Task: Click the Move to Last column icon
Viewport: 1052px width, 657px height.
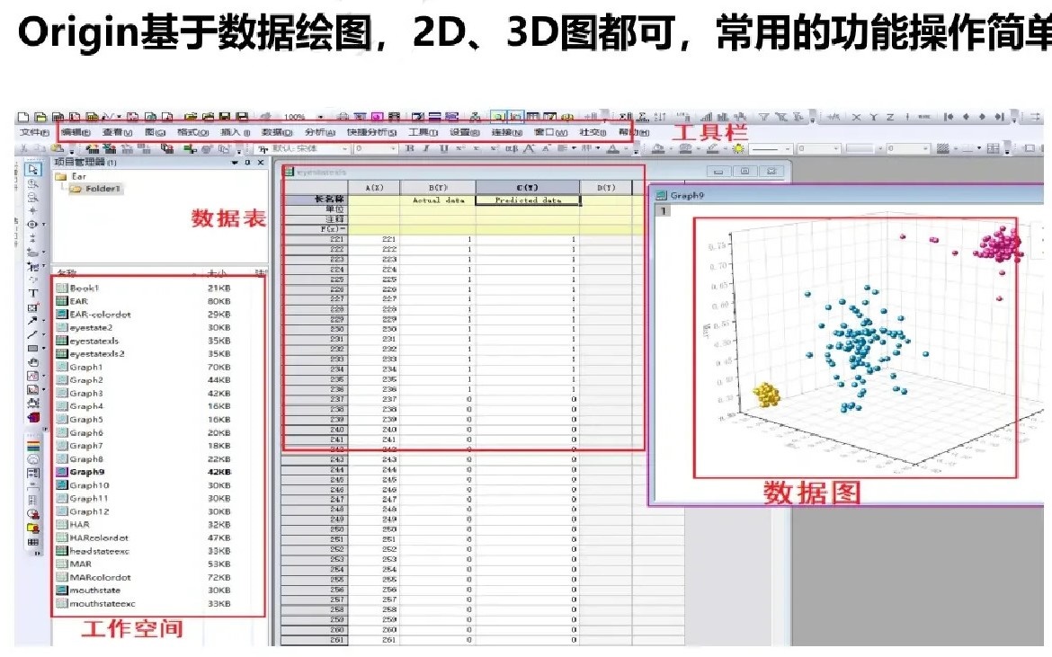Action: 1000,118
